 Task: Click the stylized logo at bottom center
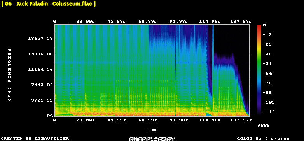click(x=152, y=139)
